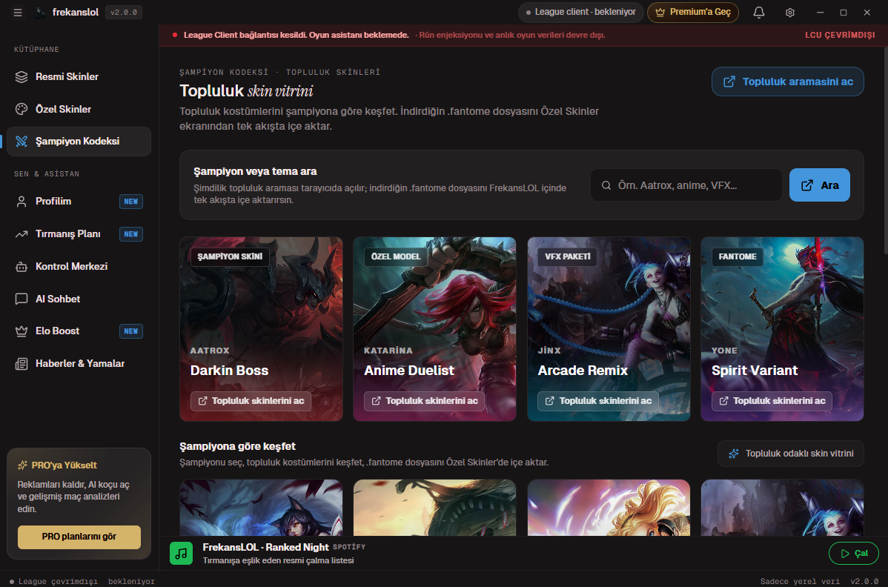Open Haberler & Yamalar page
The image size is (888, 587).
(x=79, y=364)
